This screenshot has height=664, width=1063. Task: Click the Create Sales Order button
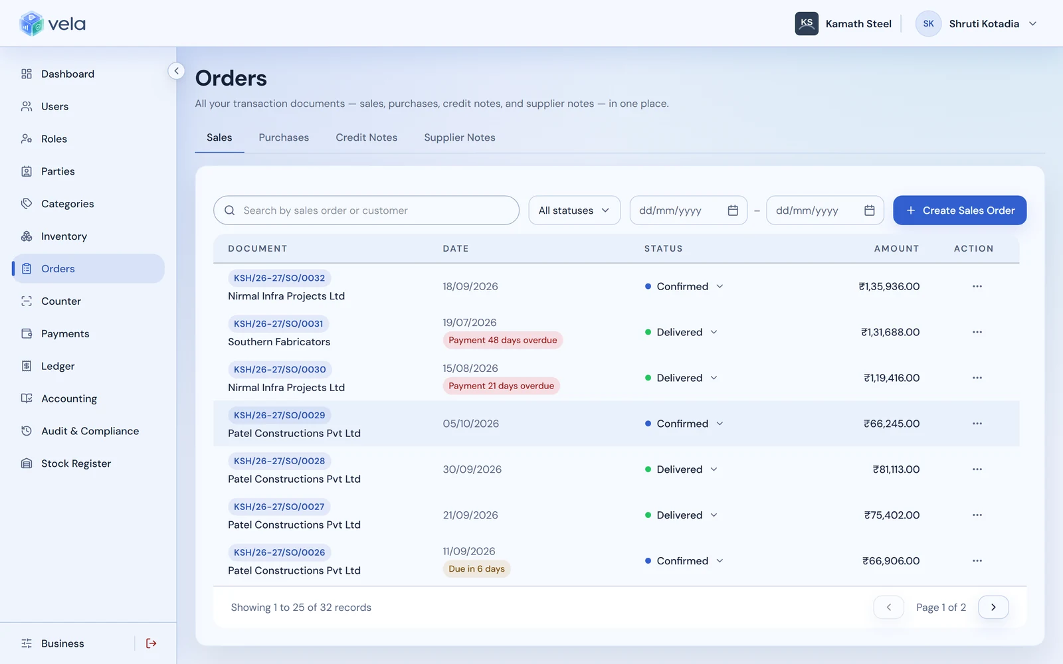(959, 210)
